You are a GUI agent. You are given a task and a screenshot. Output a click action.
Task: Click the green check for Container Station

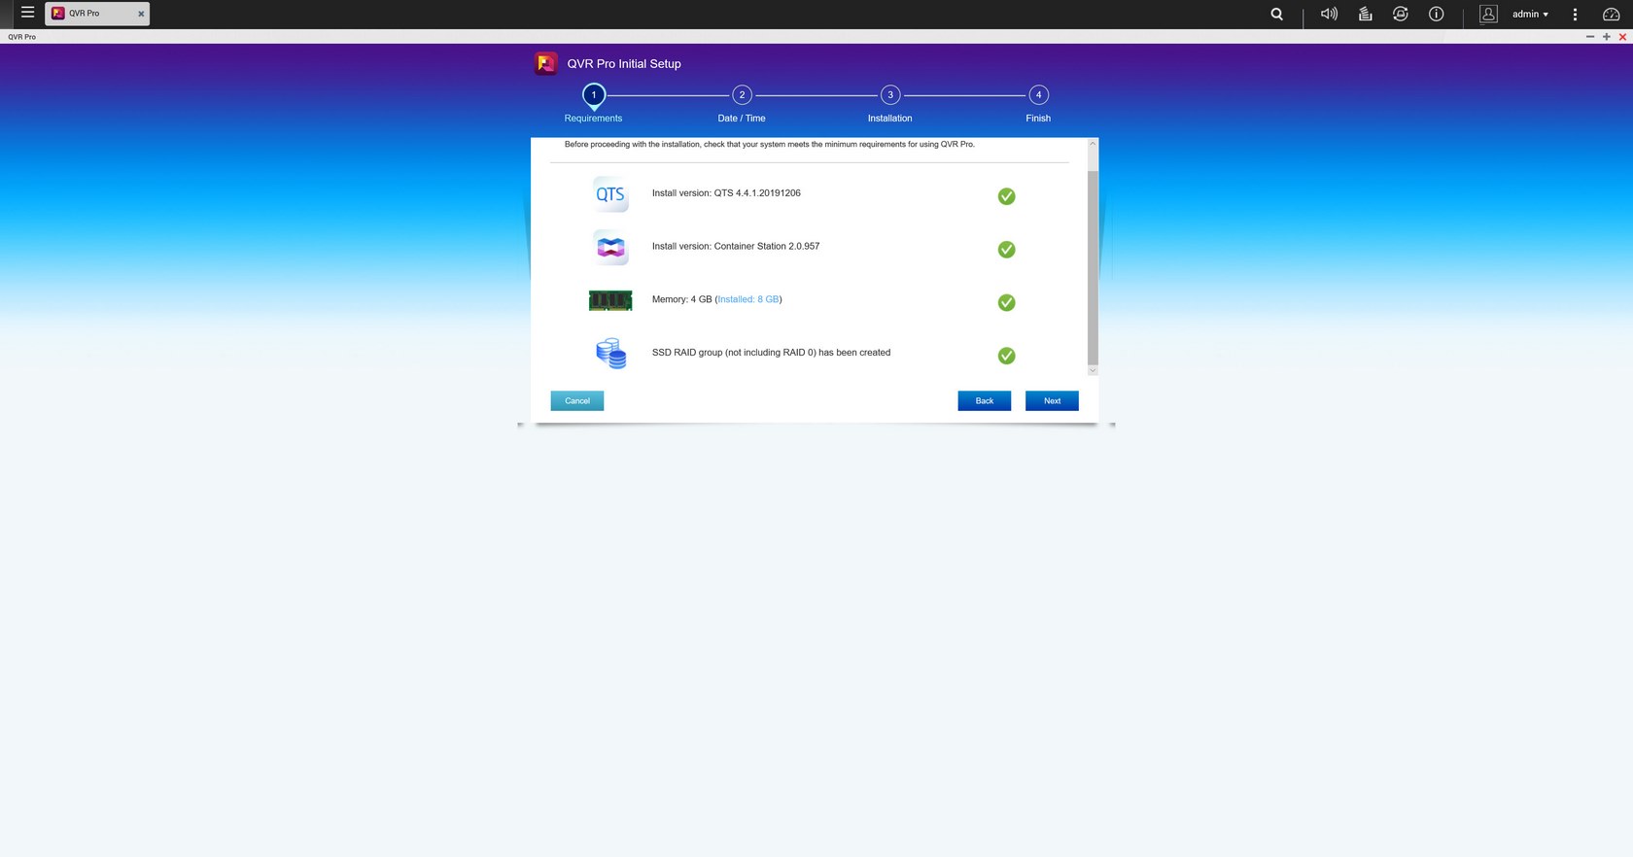click(x=1007, y=250)
